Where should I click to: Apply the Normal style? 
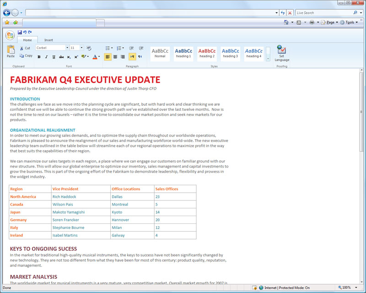[x=160, y=54]
